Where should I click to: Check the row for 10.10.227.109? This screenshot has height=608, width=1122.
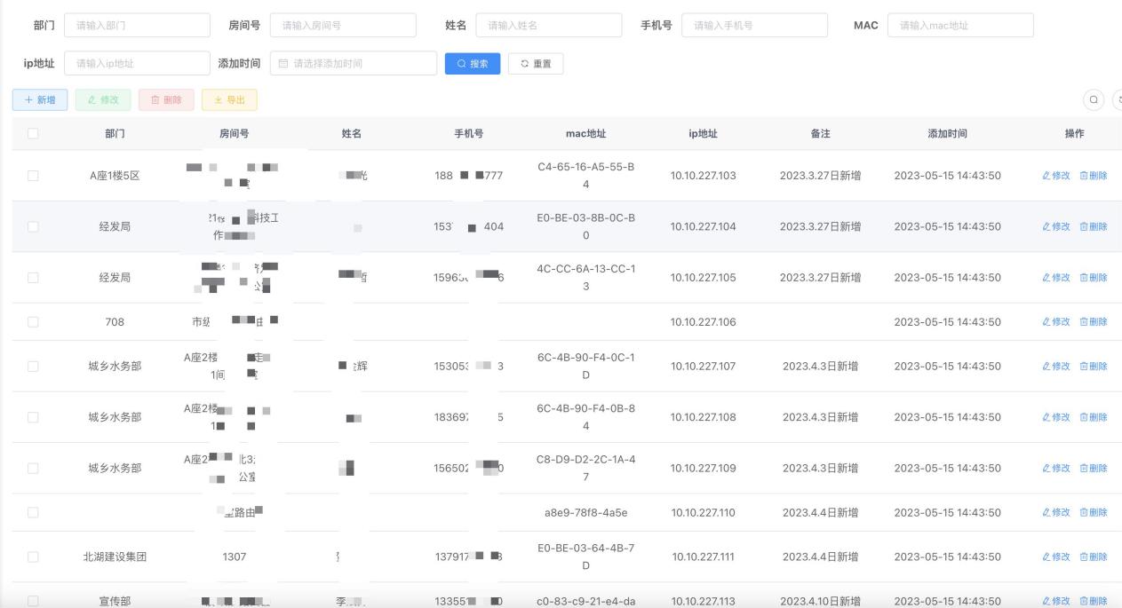tap(33, 469)
